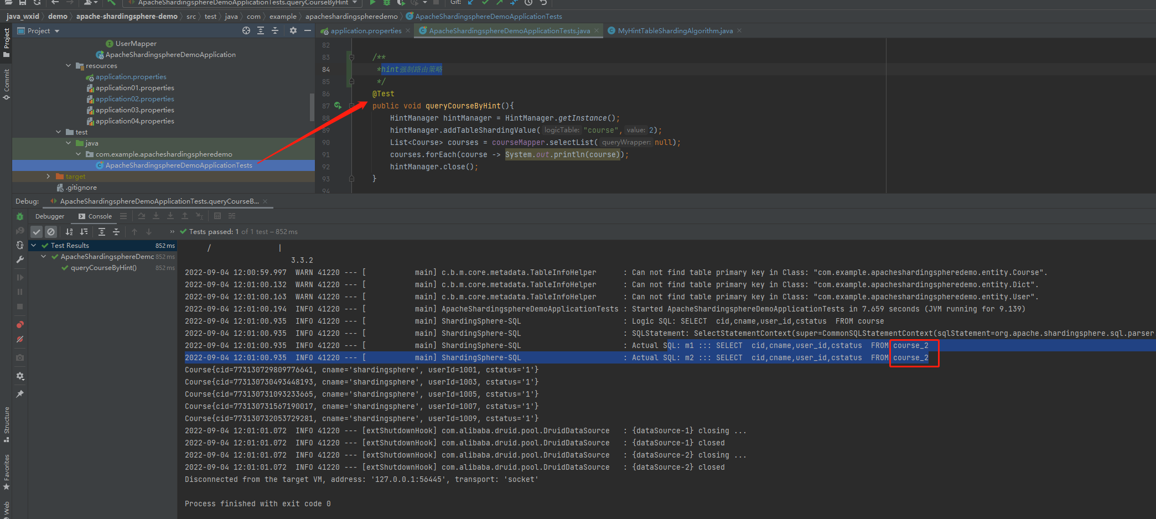Viewport: 1156px width, 519px height.
Task: Open the debug panel settings gear
Action: (20, 376)
